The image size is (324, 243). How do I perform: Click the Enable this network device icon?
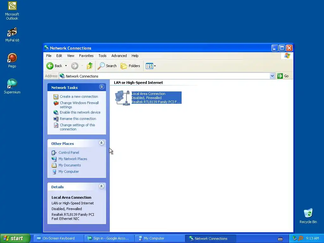(x=56, y=112)
